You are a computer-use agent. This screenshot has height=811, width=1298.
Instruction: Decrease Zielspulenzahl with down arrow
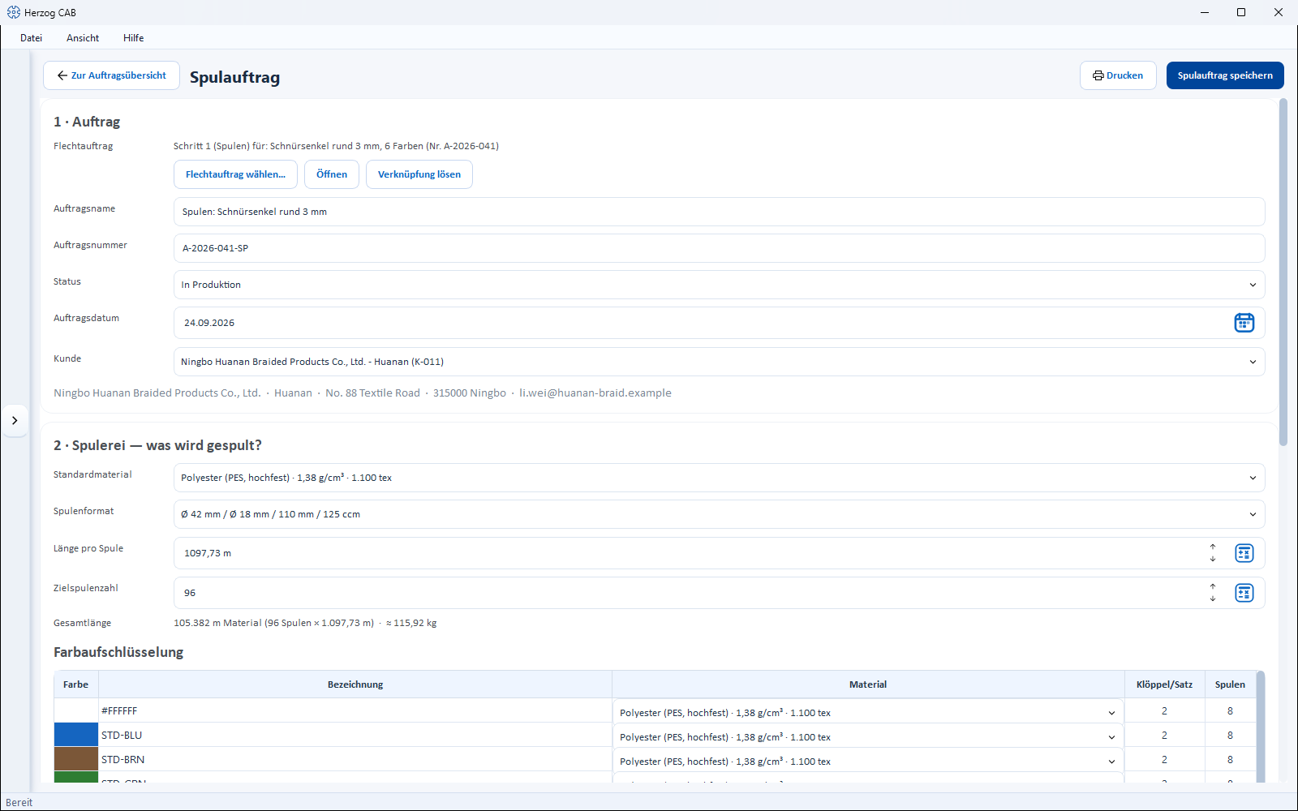[x=1213, y=599]
